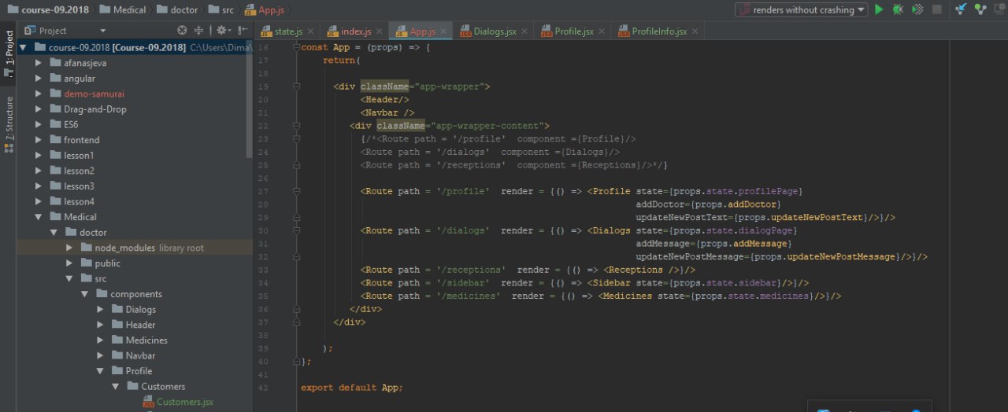Screen dimensions: 1008x412
Task: Run the current test configuration
Action: (x=879, y=10)
